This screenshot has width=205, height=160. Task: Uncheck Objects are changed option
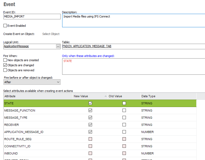click(5, 65)
